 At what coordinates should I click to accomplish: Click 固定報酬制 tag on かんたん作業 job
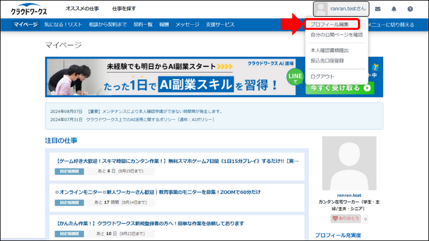point(69,234)
